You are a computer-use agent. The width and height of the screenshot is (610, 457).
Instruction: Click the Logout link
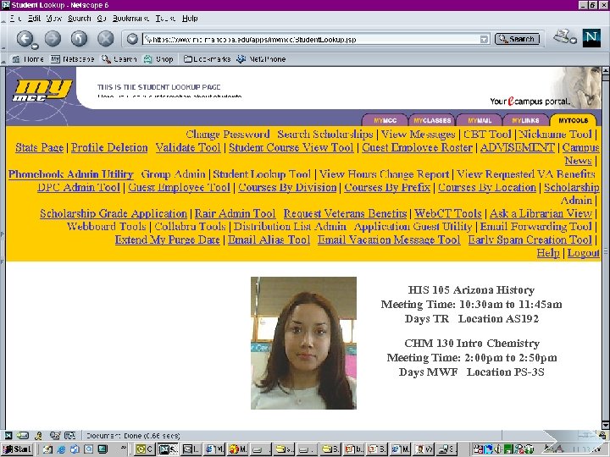point(583,253)
